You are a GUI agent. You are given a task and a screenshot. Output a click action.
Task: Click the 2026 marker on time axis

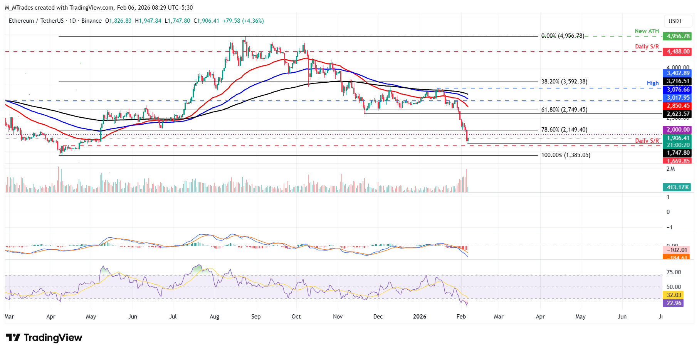coord(419,317)
